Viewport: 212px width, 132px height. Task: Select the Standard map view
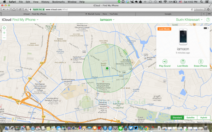tap(177, 118)
